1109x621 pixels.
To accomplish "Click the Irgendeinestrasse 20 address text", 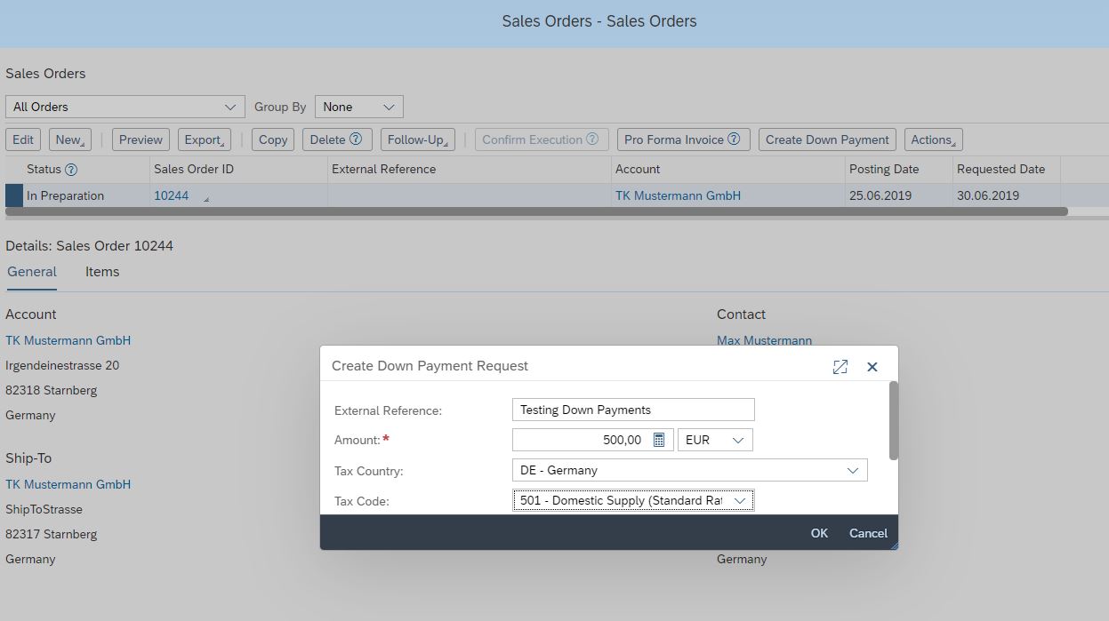I will pyautogui.click(x=62, y=365).
